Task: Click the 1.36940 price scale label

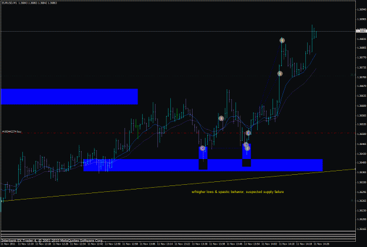Action: coord(362,9)
